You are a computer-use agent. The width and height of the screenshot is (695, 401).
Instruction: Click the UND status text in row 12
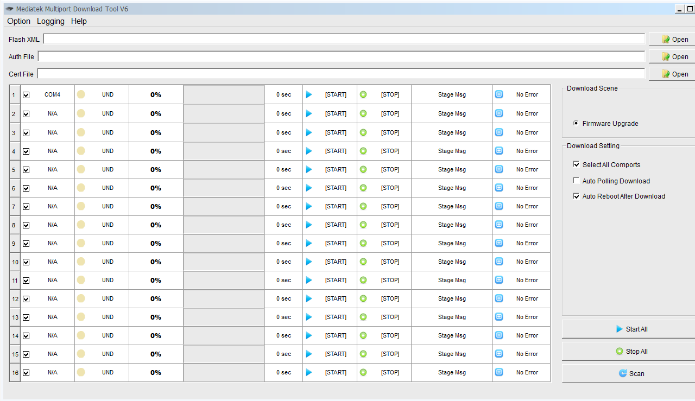tap(108, 298)
